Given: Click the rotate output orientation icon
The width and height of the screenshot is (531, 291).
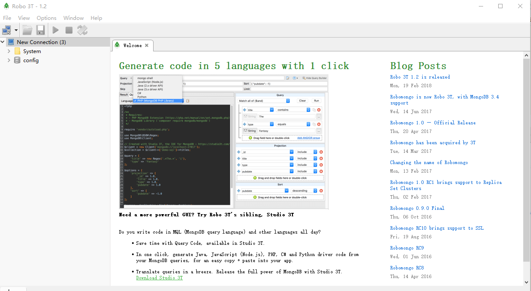Looking at the screenshot, I should point(82,30).
